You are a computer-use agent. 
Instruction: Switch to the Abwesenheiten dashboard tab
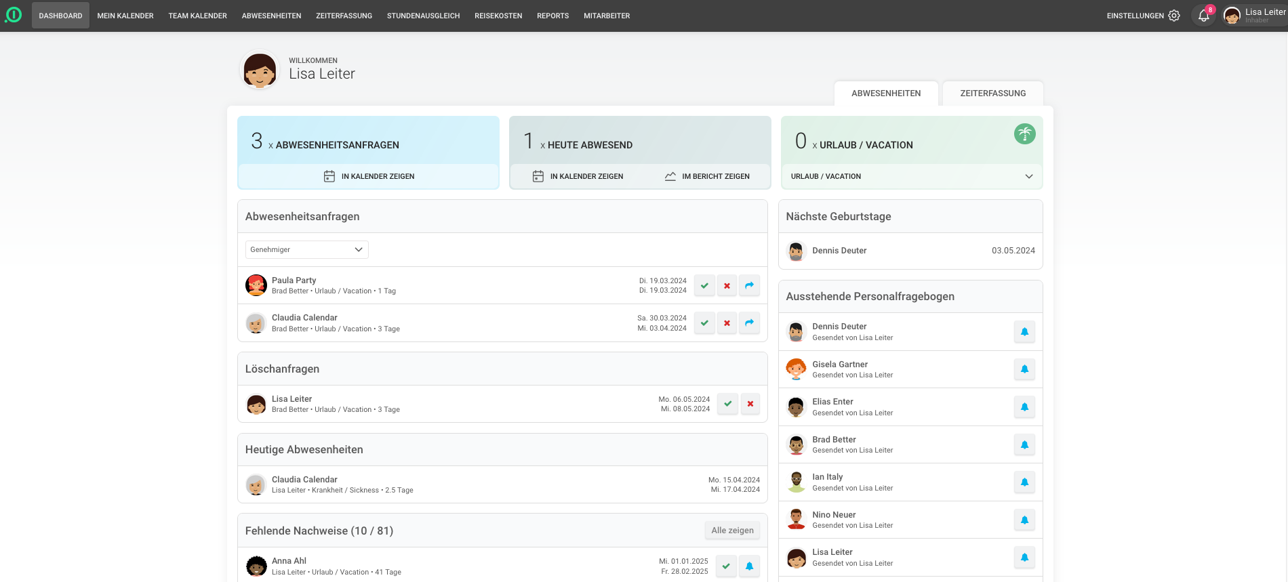[886, 93]
